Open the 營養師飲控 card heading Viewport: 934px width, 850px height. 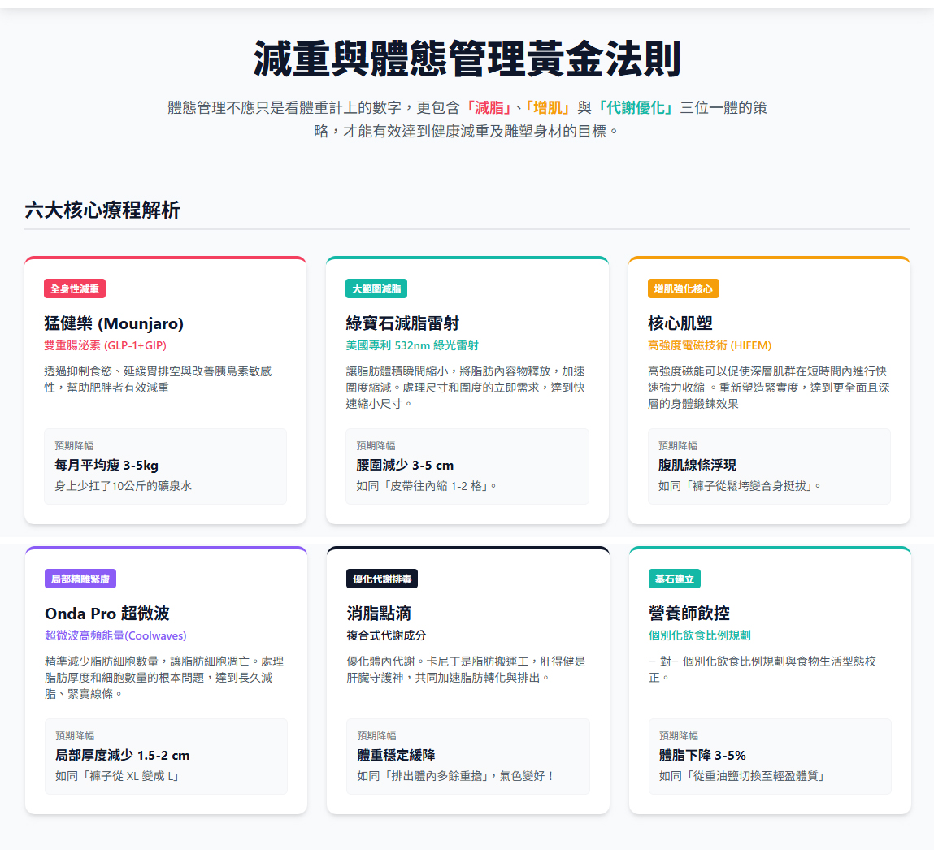pyautogui.click(x=689, y=614)
